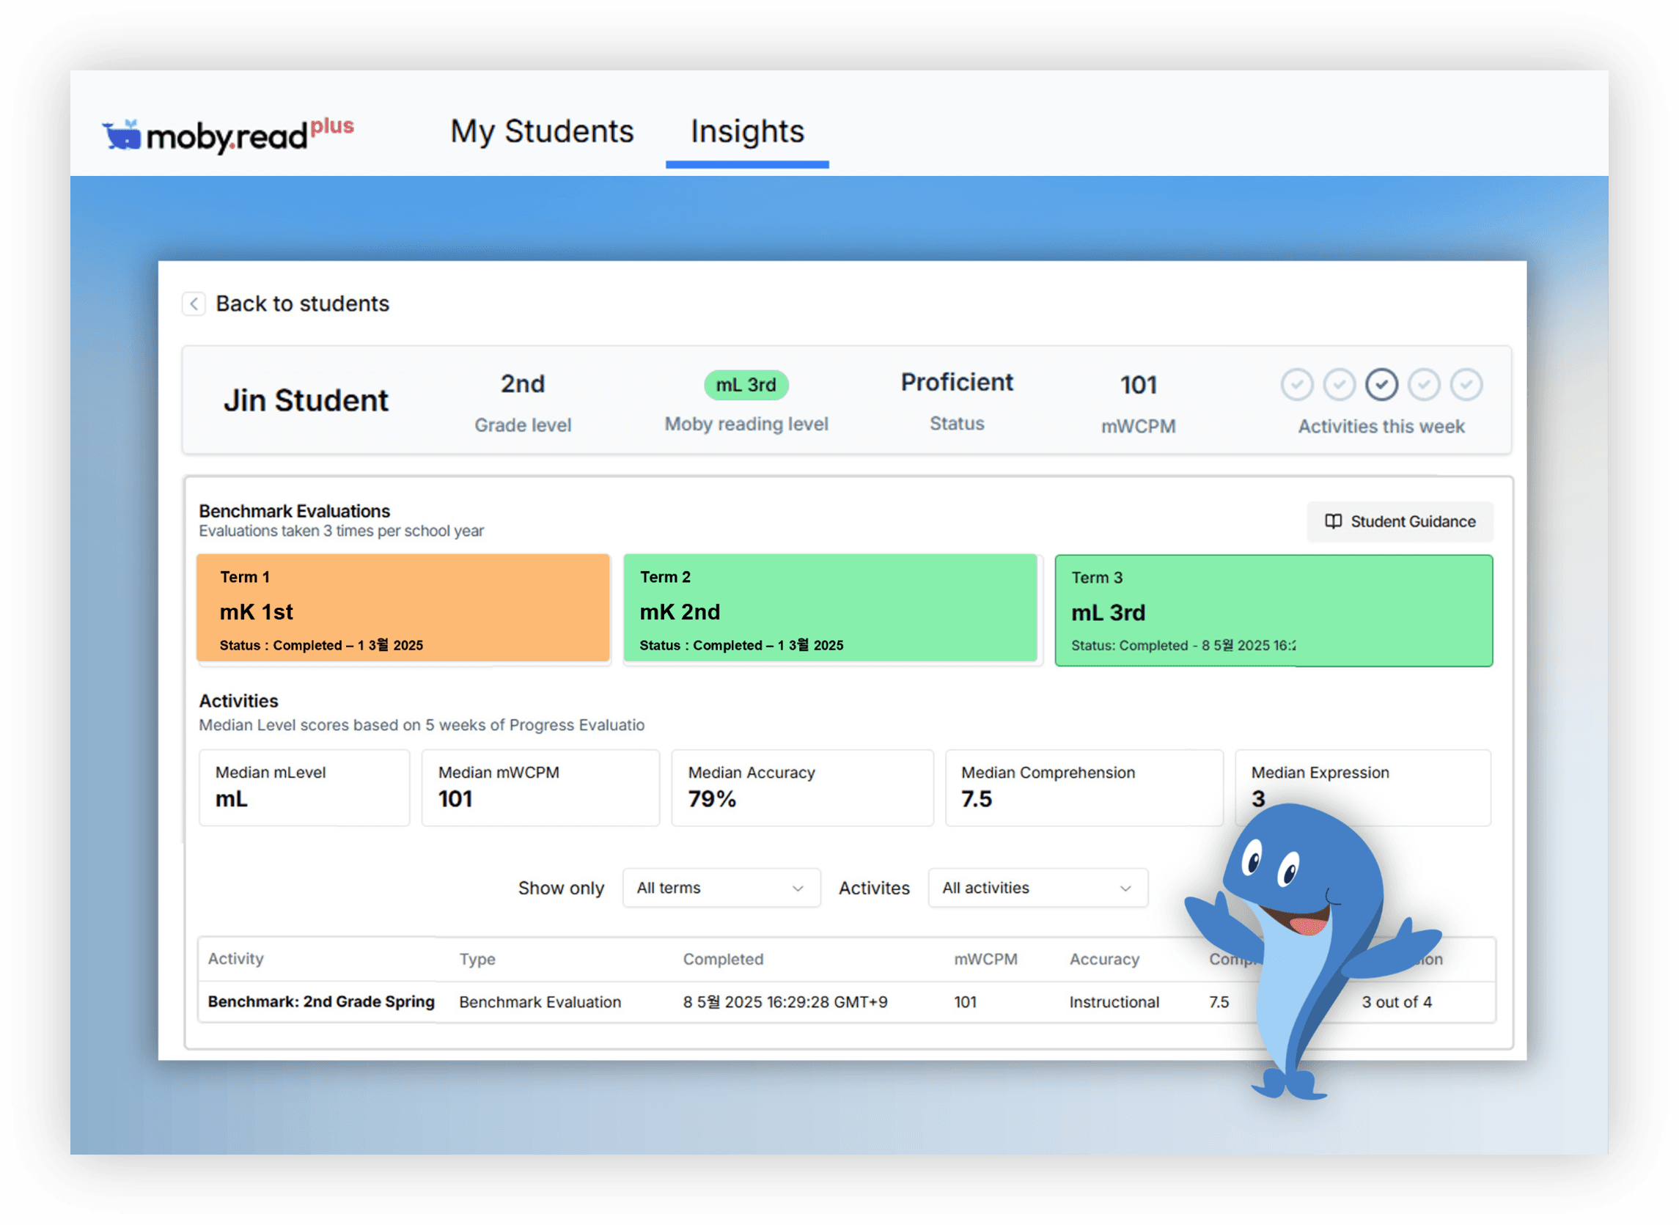Expand the All terms chevron arrow
The height and width of the screenshot is (1225, 1679).
[x=797, y=888]
